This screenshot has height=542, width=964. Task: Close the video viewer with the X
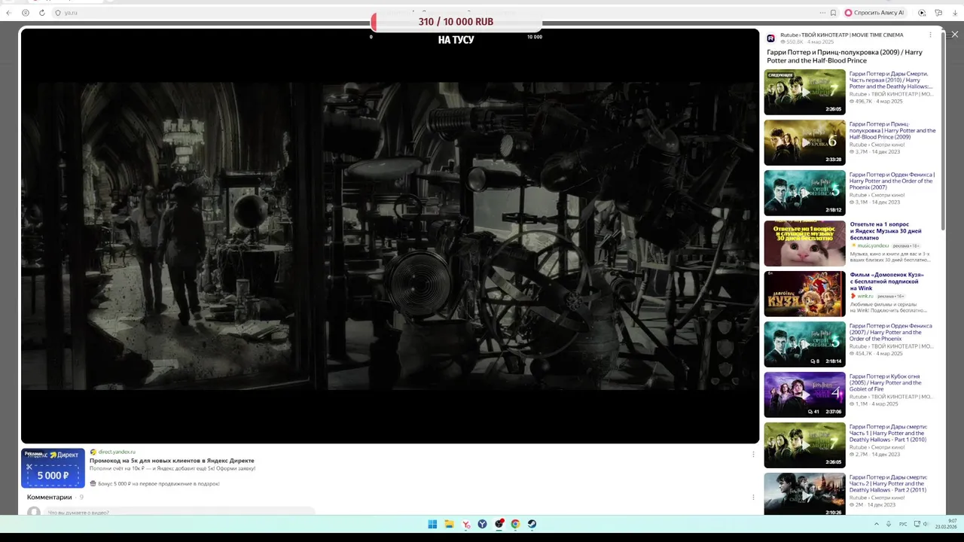[x=954, y=35]
